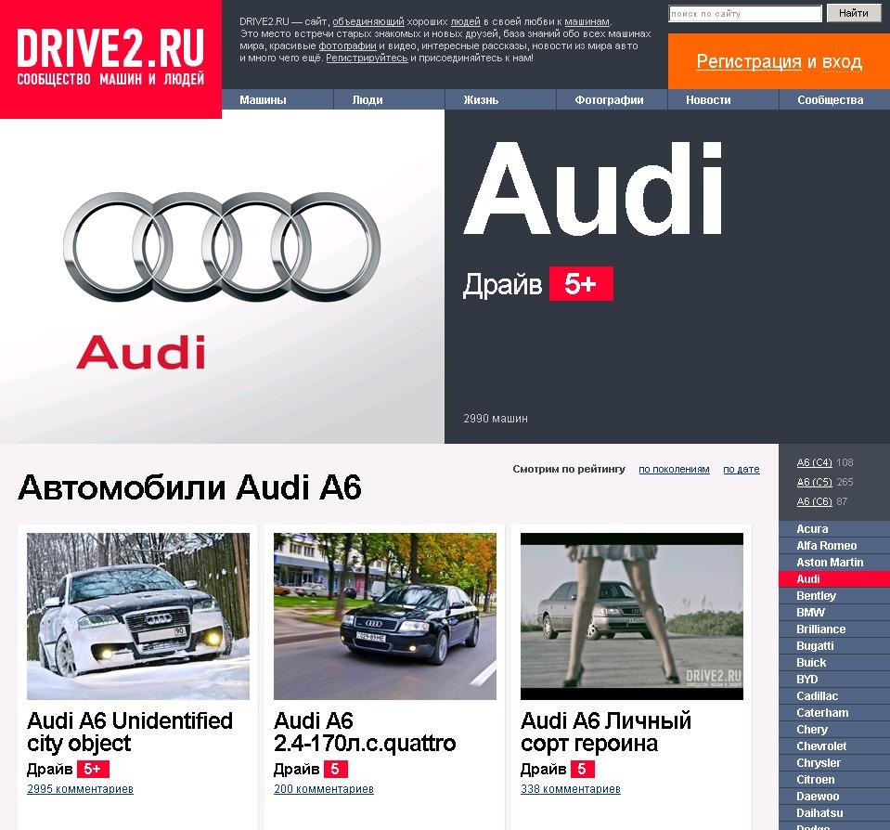This screenshot has height=830, width=890.
Task: Open the A6 (C4) generation link
Action: point(814,462)
